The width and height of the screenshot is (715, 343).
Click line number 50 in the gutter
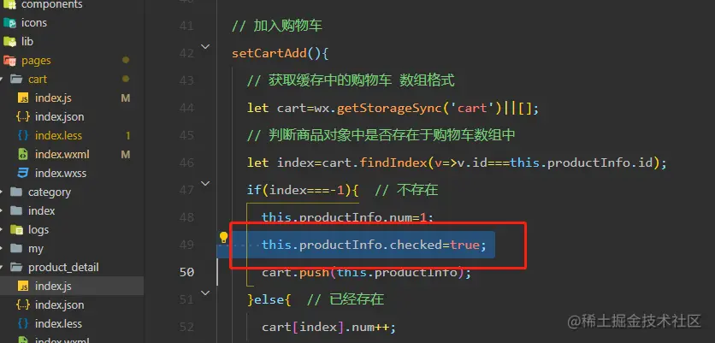[186, 272]
